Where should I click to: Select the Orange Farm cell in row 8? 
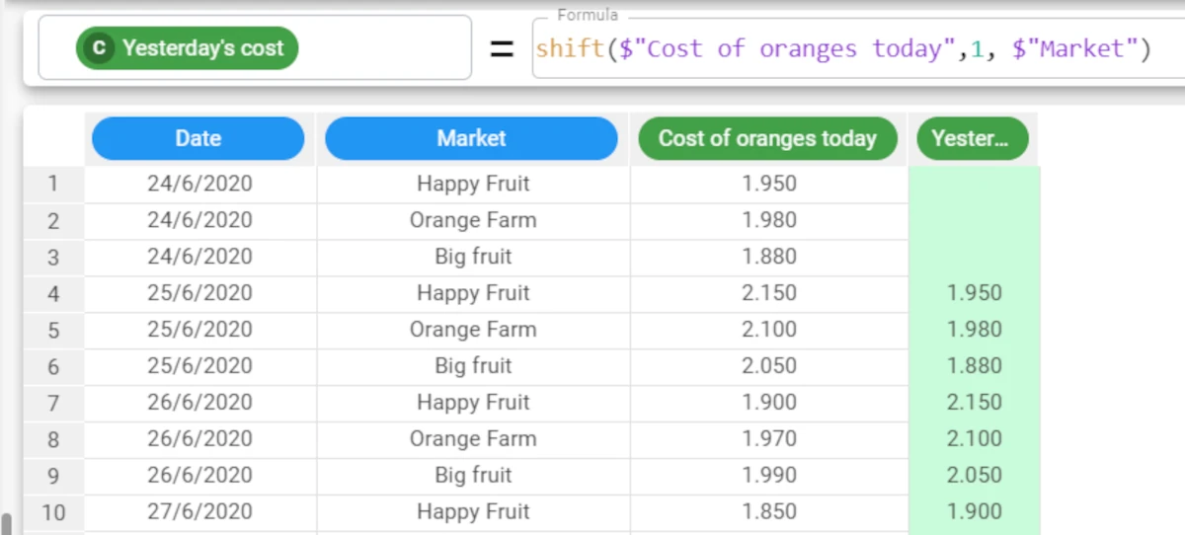click(473, 439)
